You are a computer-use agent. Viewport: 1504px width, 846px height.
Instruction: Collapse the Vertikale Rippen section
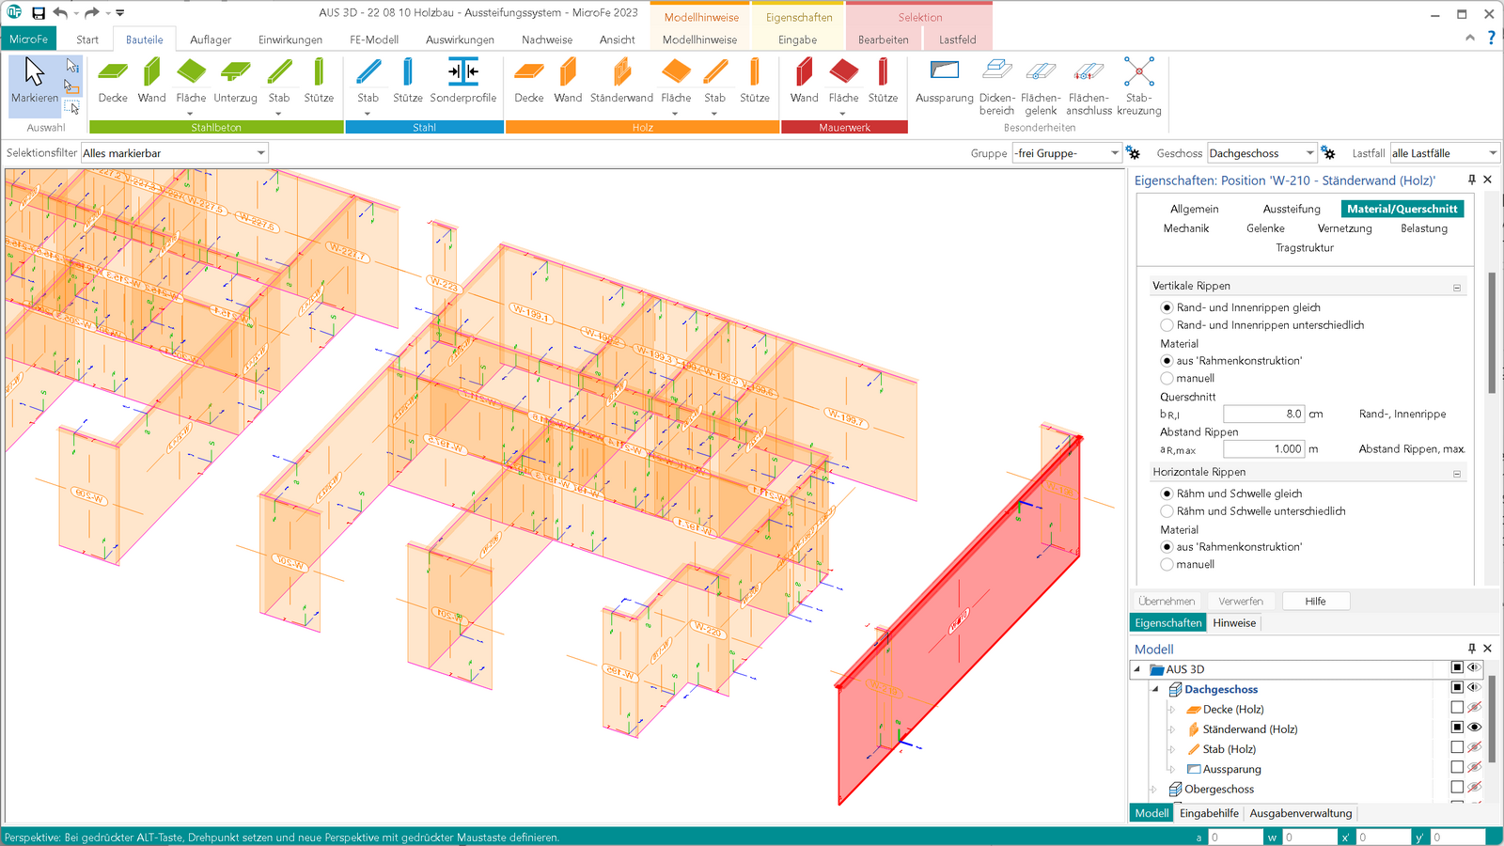click(x=1457, y=288)
